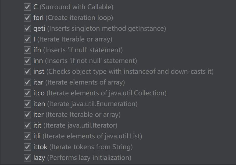
Task: Uncheck the 'itli' List template checkbox
Action: [x=27, y=136]
